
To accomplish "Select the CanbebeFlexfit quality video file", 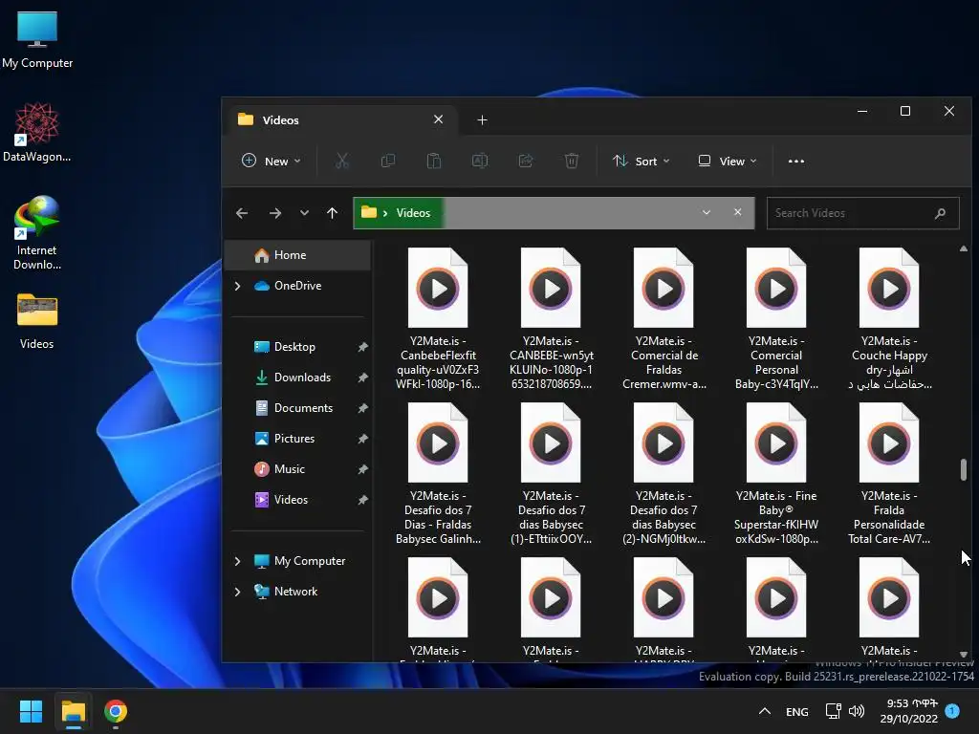I will (438, 318).
